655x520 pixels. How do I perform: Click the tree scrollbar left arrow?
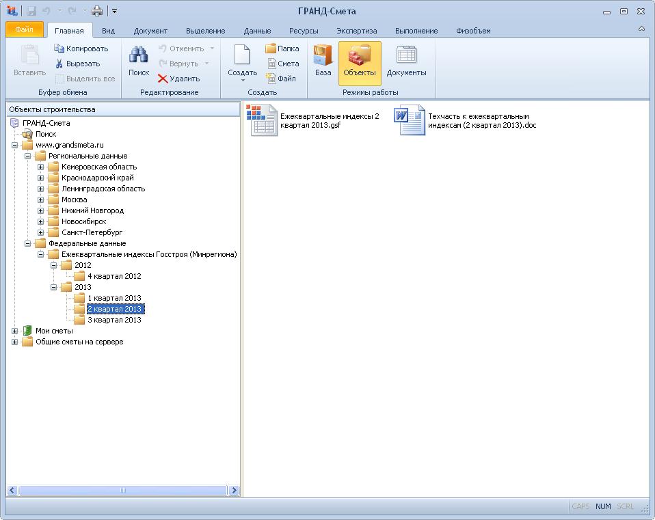pos(12,491)
